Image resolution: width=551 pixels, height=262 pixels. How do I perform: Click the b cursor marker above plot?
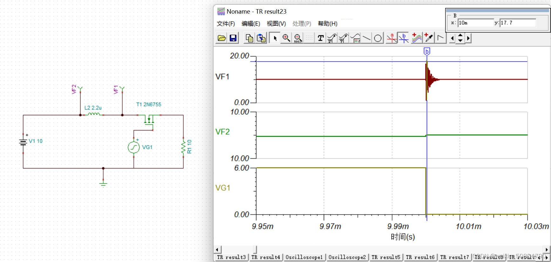[x=427, y=51]
